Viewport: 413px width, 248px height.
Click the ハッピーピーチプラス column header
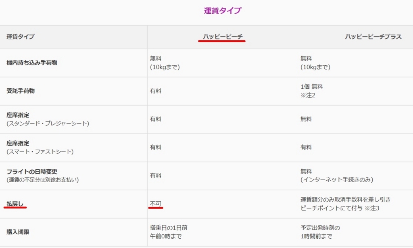(x=373, y=37)
